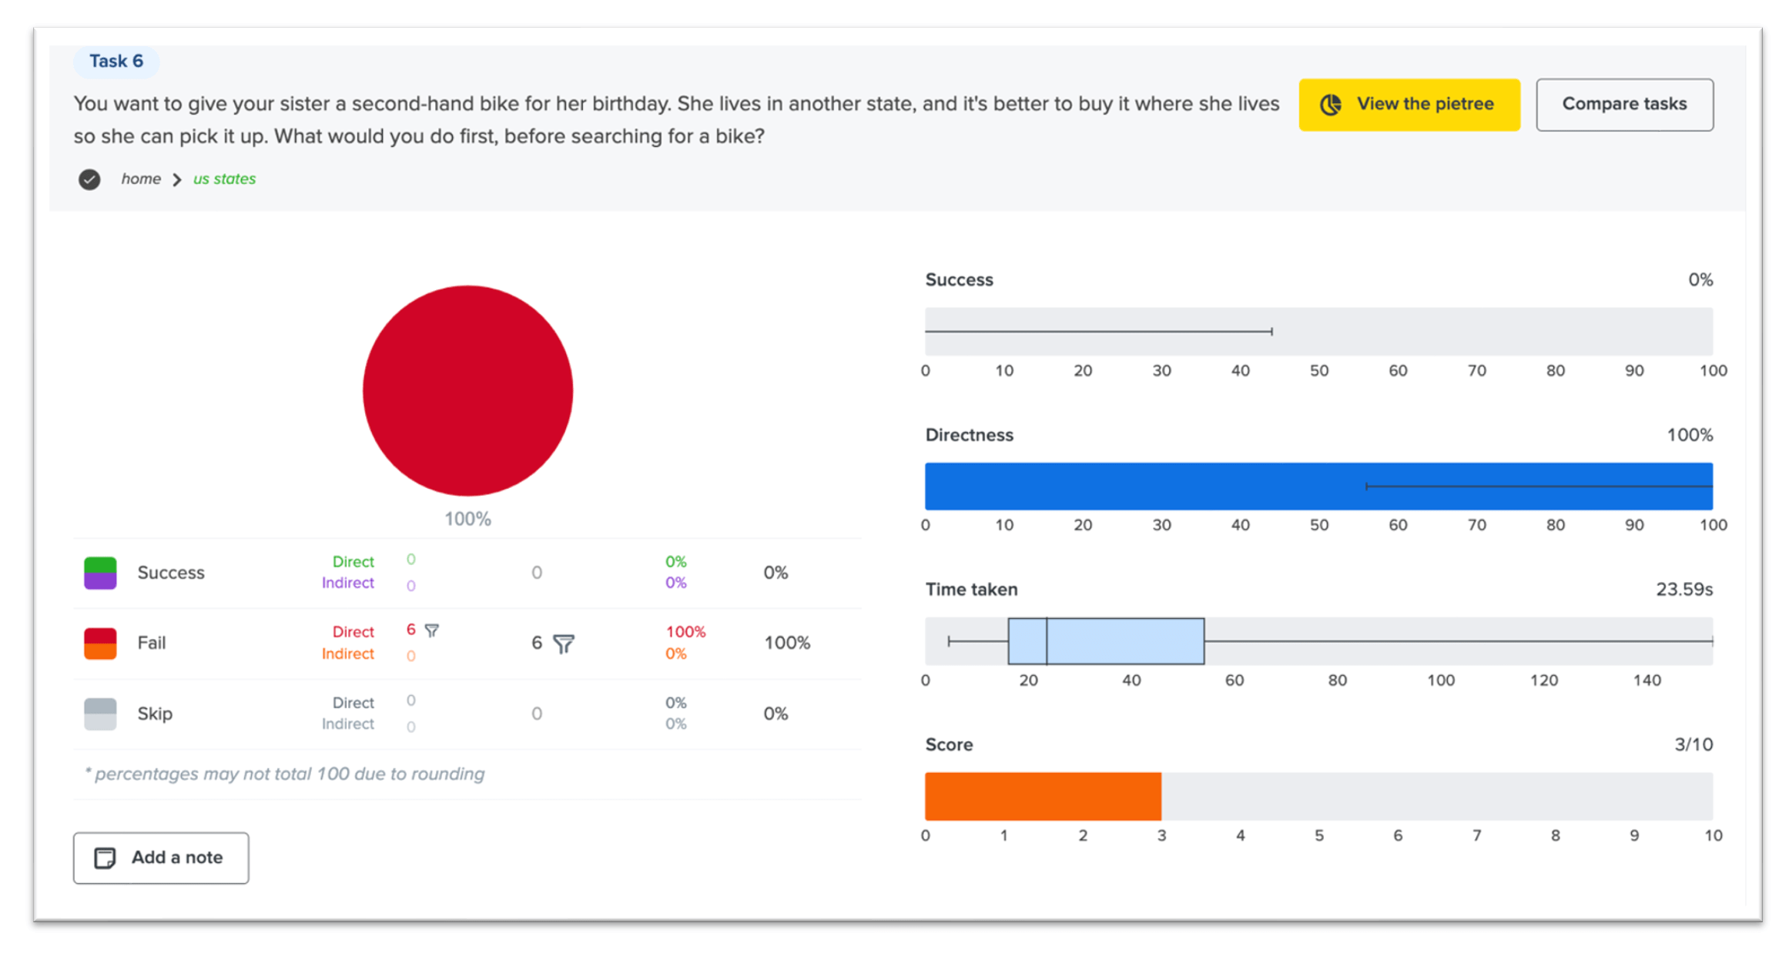Select the Skip gray swatch
Viewport: 1789px width, 953px height.
(x=100, y=714)
